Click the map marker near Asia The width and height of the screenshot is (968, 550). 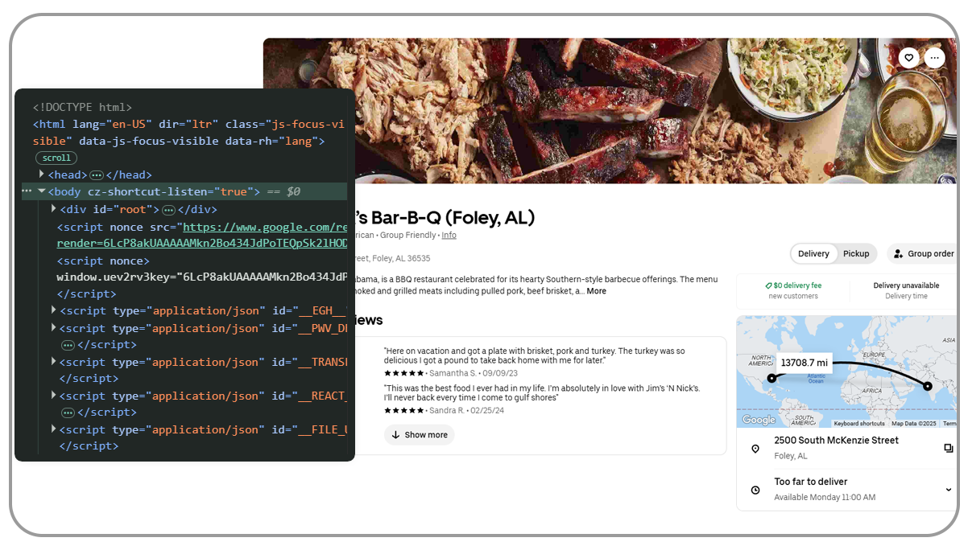928,386
